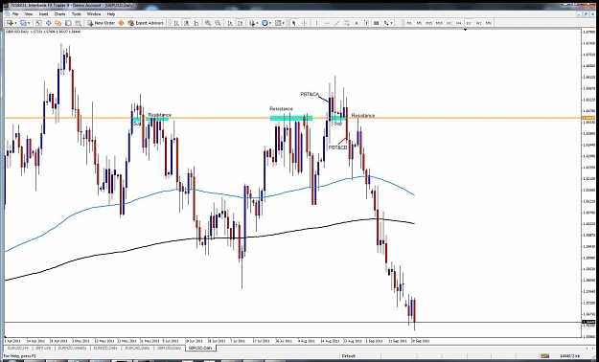Screen dimensions: 599x362
Task: Toggle the Expert Advisors button
Action: click(x=146, y=23)
